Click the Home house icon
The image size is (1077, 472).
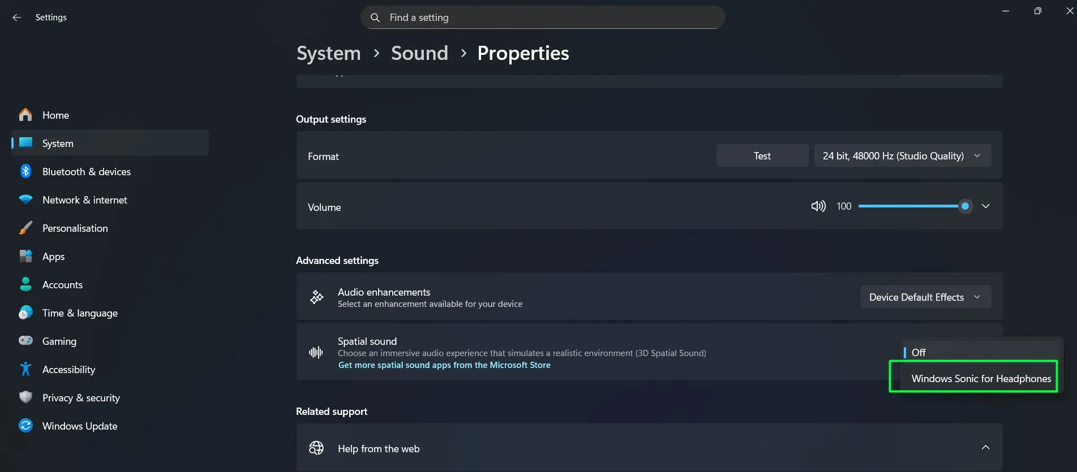tap(25, 115)
